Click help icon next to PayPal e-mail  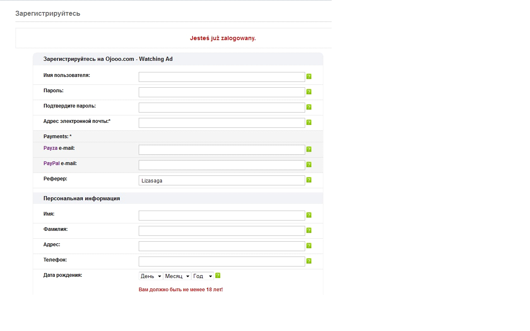309,165
